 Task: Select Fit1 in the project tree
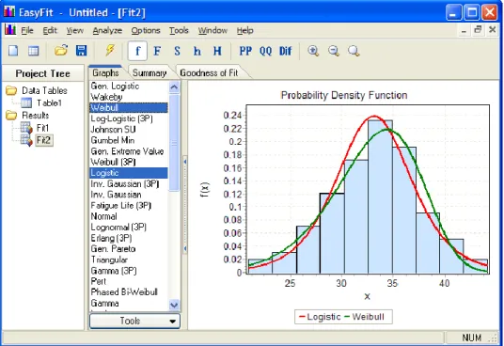pos(42,128)
